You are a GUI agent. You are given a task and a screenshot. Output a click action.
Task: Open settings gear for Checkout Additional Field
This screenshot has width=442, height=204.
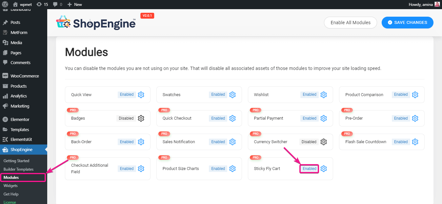141,169
